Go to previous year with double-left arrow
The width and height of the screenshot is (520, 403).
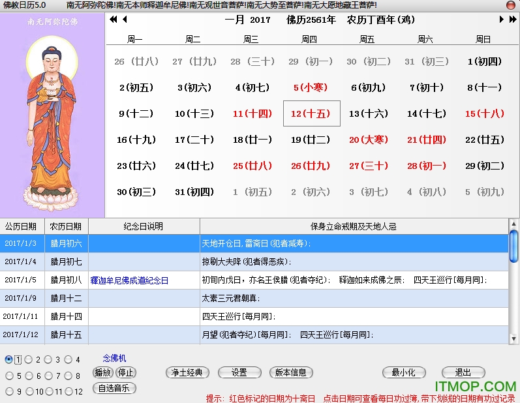[113, 19]
